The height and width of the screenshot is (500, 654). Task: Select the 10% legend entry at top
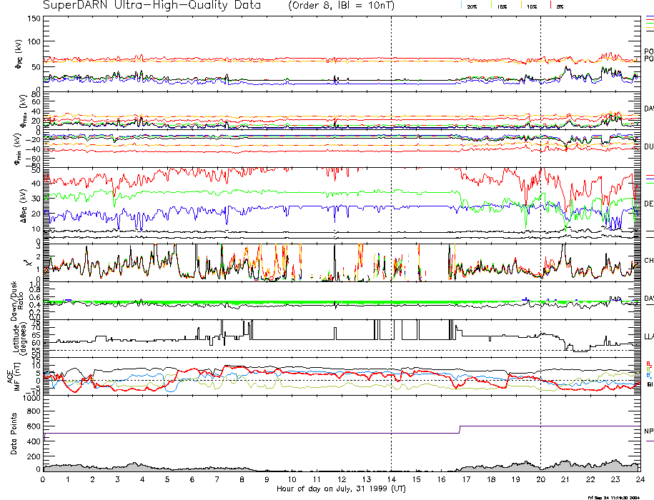pyautogui.click(x=531, y=6)
